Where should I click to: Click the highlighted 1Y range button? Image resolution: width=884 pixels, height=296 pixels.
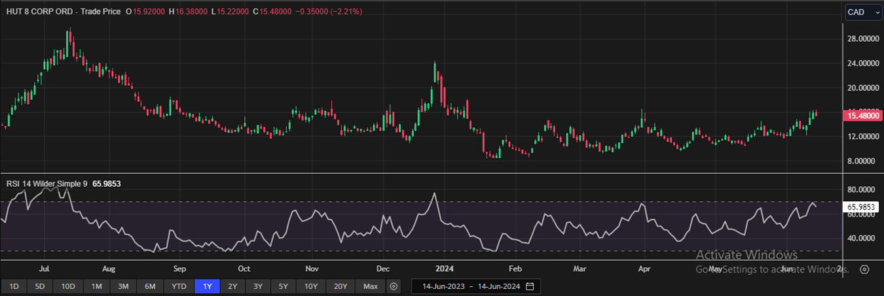[x=208, y=286]
